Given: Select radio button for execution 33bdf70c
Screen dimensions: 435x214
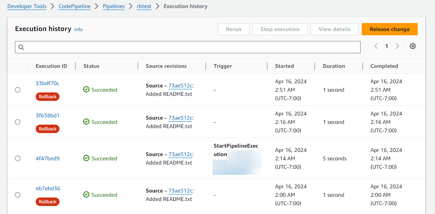Looking at the screenshot, I should click(x=18, y=90).
